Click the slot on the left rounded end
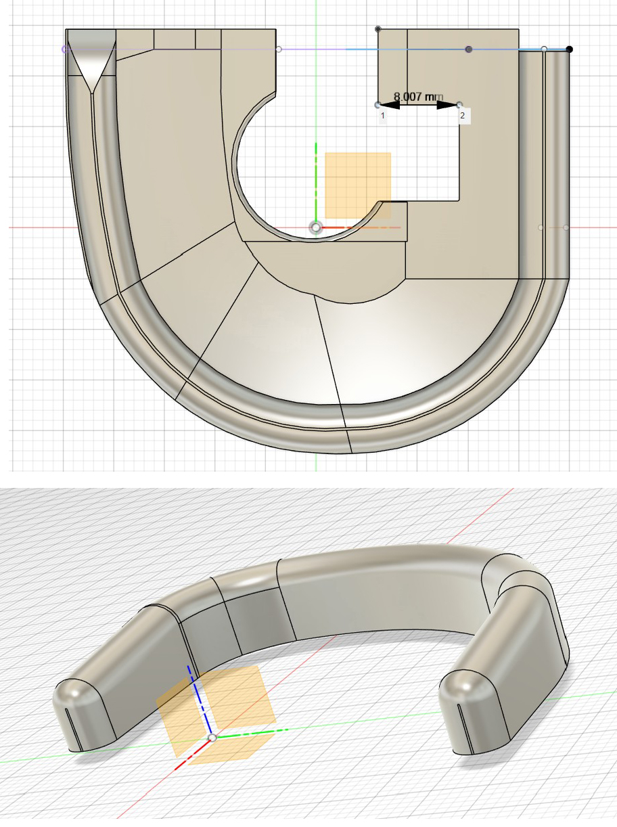Viewport: 617px width, 827px height. (73, 730)
